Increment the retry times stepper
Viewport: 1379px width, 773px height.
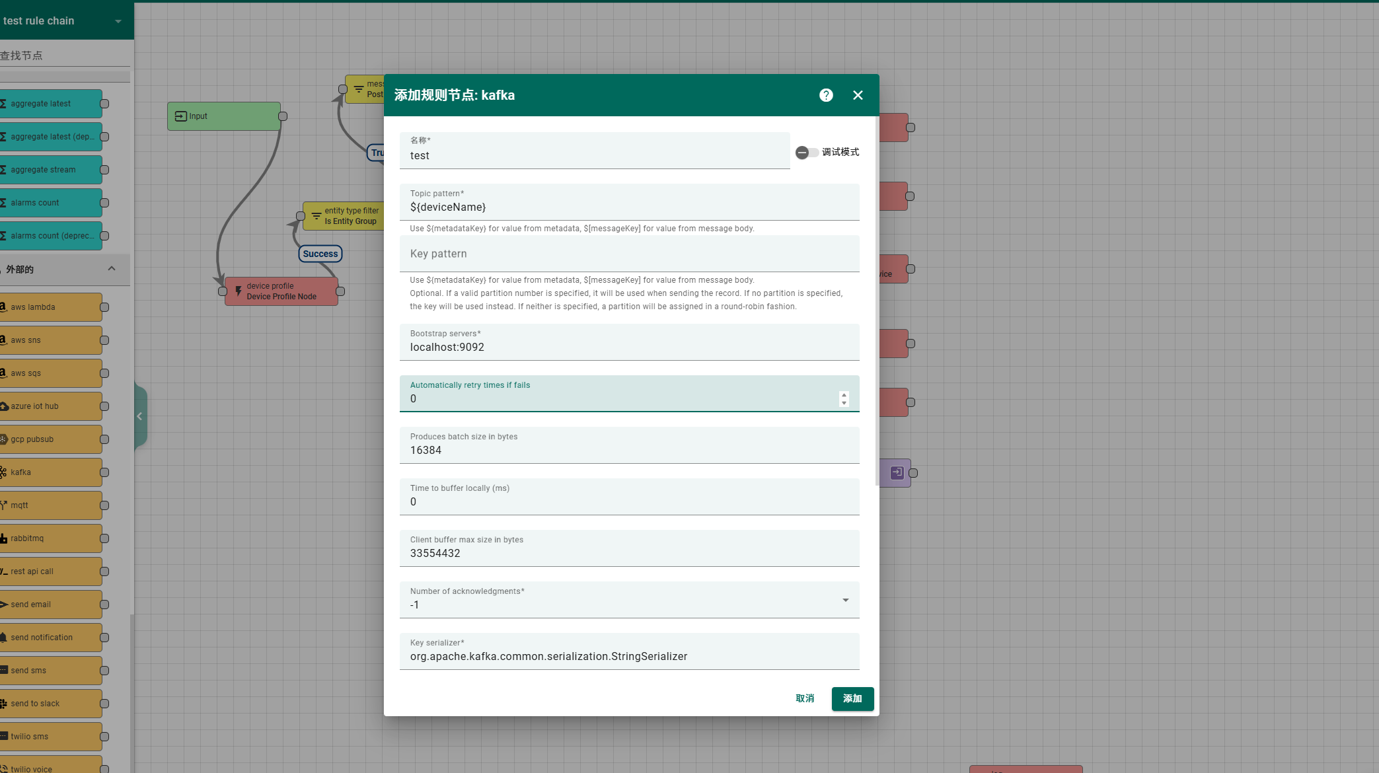pos(844,395)
